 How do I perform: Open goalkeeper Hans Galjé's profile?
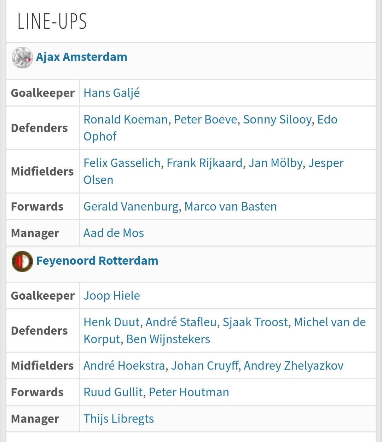click(x=112, y=93)
